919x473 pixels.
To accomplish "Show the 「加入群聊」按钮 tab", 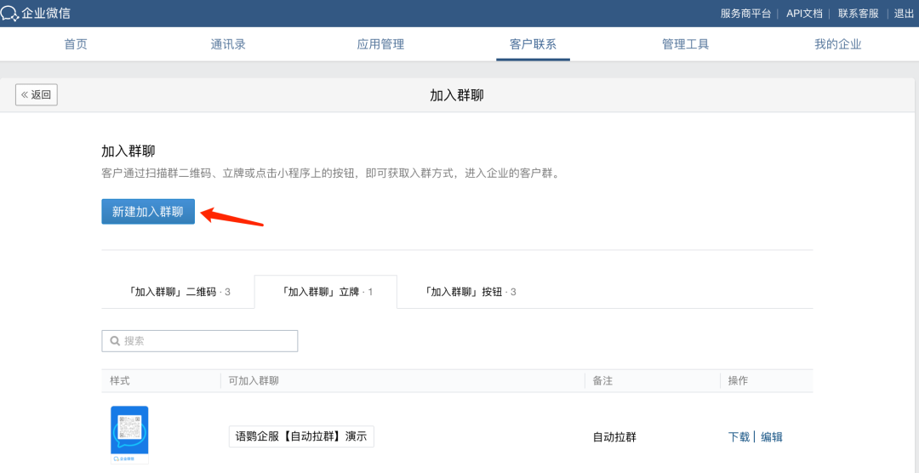I will pos(470,292).
